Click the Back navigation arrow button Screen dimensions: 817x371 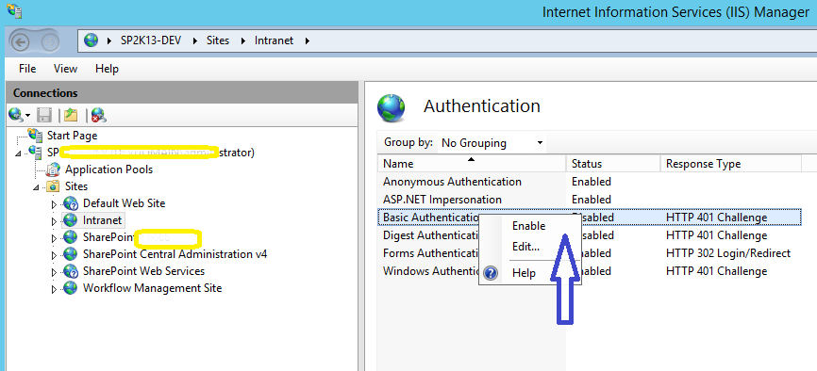pyautogui.click(x=21, y=41)
